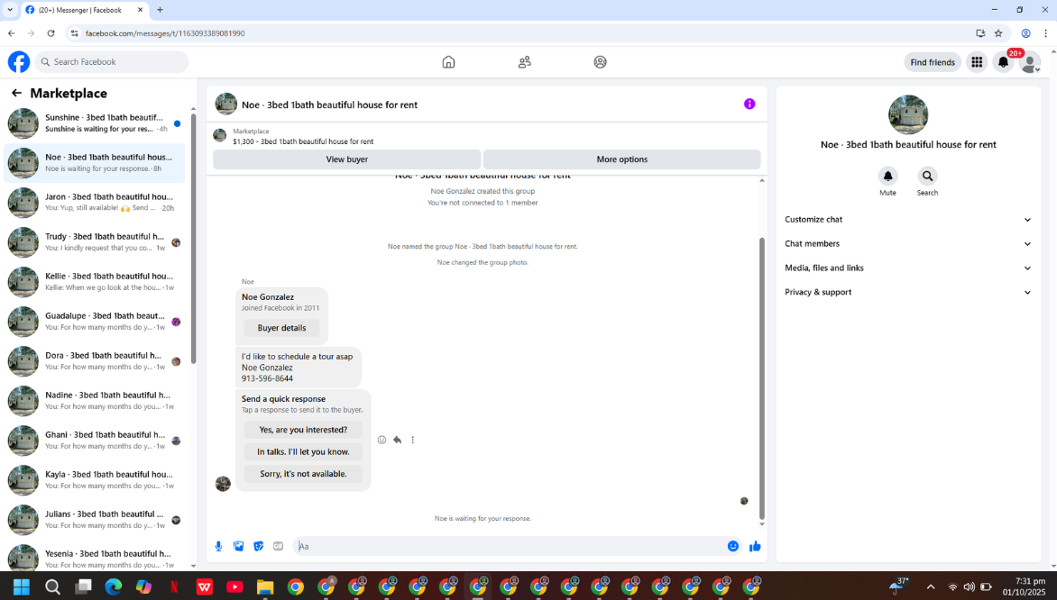
Task: Open a new browser tab with plus
Action: (x=160, y=10)
